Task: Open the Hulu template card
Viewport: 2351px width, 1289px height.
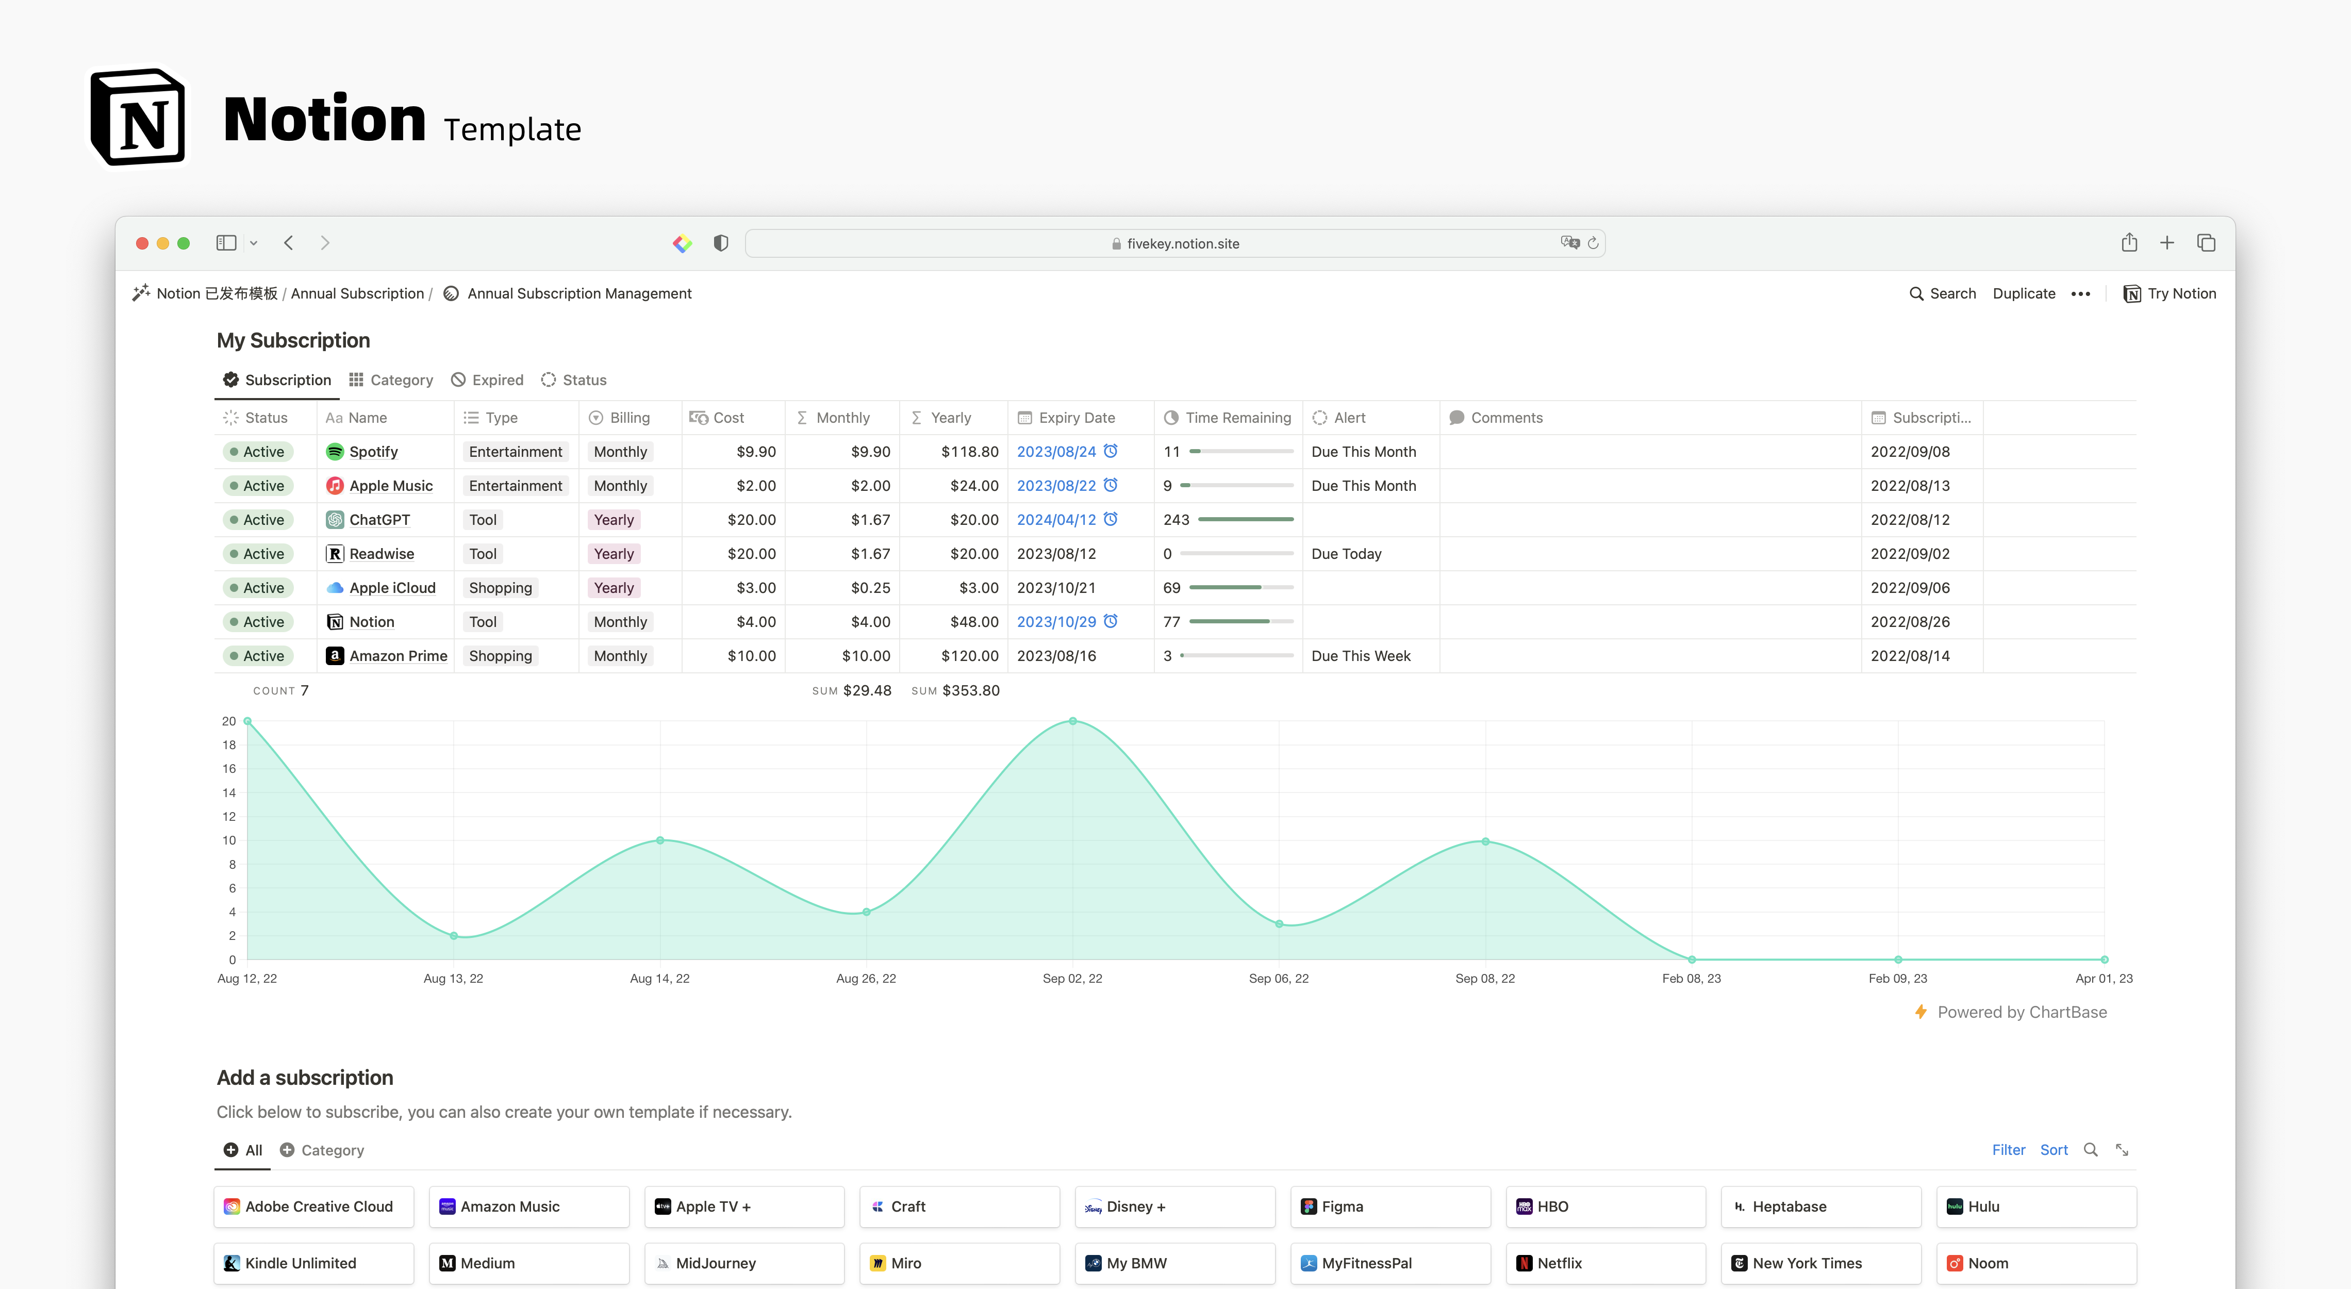Action: (2036, 1207)
